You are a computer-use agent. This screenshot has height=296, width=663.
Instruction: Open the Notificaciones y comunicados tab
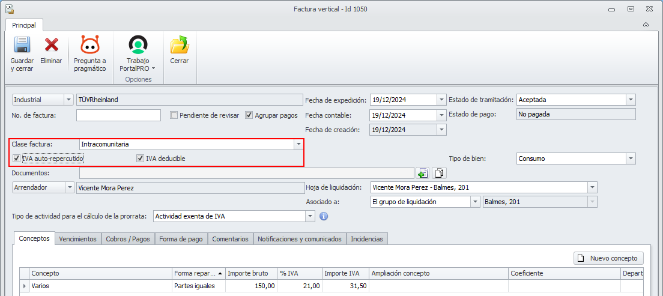tap(300, 239)
